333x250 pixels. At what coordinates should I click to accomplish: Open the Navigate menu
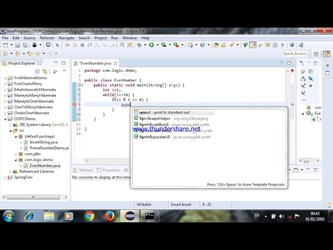point(67,38)
